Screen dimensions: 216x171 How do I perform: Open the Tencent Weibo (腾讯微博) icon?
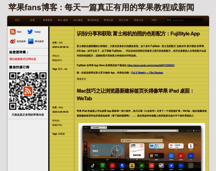pyautogui.click(x=31, y=41)
